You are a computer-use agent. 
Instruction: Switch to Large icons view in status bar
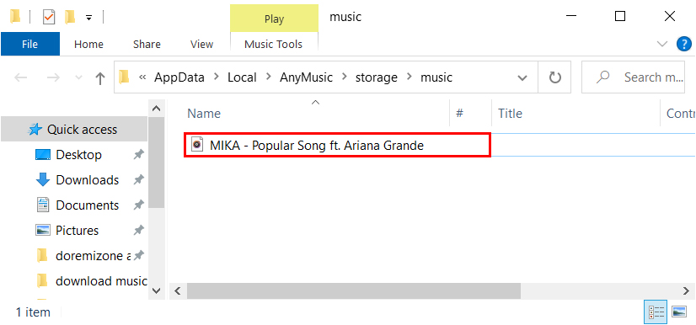tap(679, 312)
